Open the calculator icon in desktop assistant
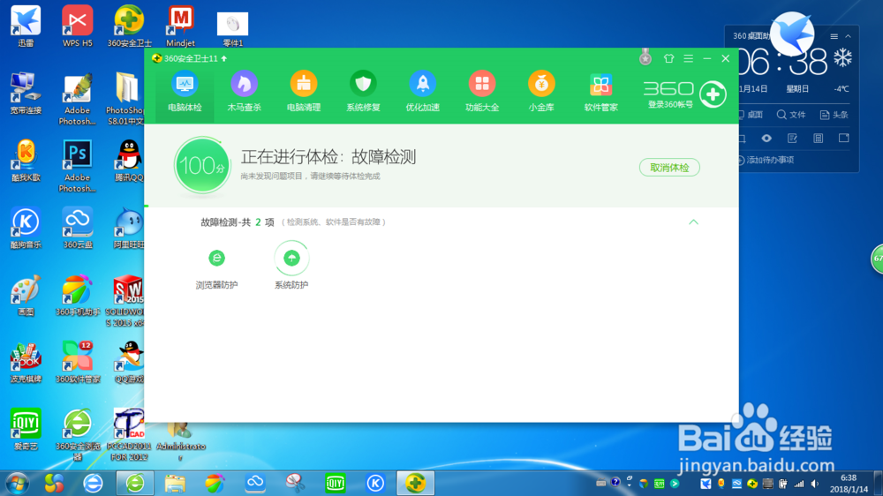This screenshot has height=496, width=883. [819, 139]
